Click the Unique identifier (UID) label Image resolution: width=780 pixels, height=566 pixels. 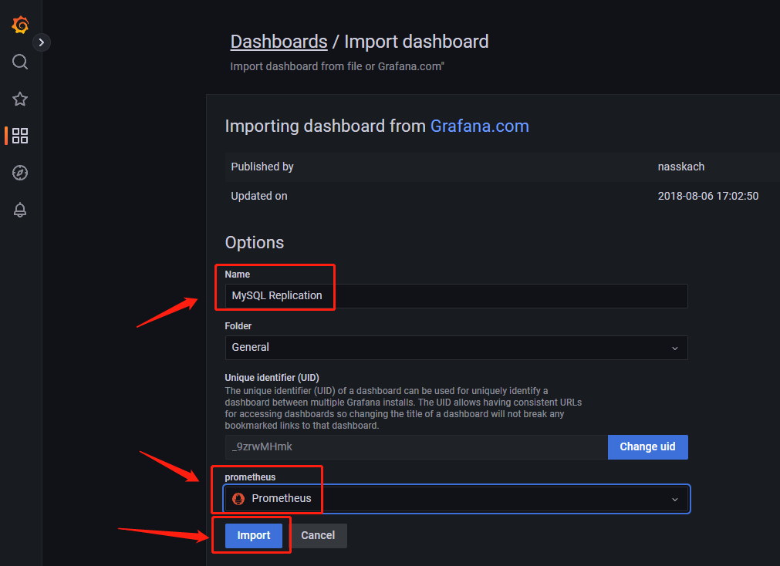click(x=272, y=378)
